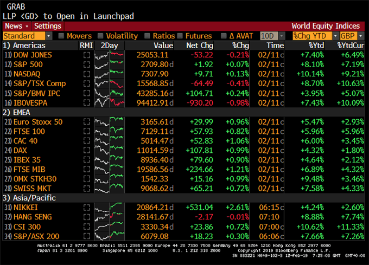Select the NASDAQ index name
This screenshot has width=369, height=265.
pyautogui.click(x=27, y=74)
